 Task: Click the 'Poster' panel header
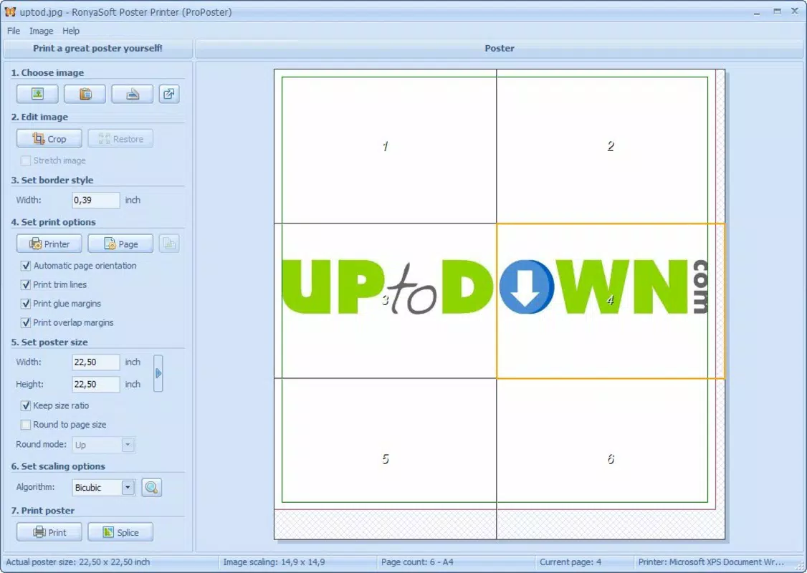pos(500,49)
